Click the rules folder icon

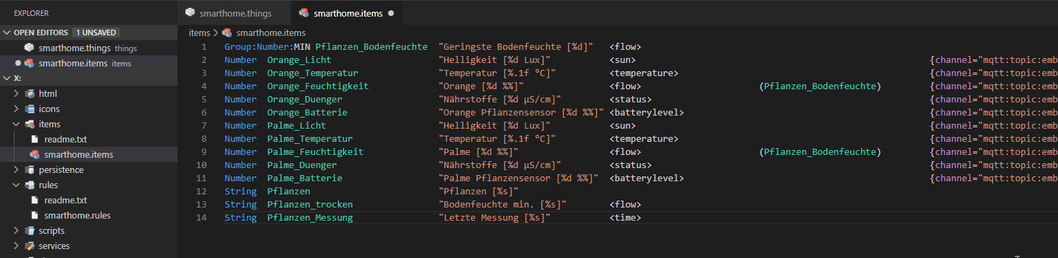[x=30, y=185]
